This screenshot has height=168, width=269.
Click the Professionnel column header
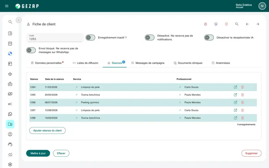(184, 79)
